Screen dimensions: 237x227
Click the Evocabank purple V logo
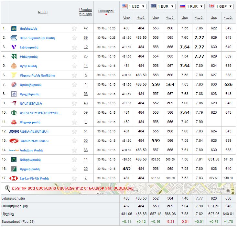point(14,47)
